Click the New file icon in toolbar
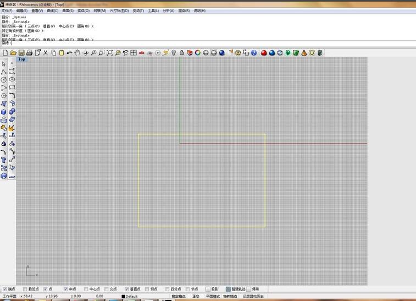The width and height of the screenshot is (416, 301). pyautogui.click(x=5, y=53)
